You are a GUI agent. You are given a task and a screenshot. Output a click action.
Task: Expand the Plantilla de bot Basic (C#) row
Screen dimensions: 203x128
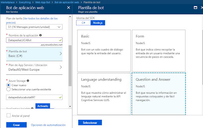[34, 54]
